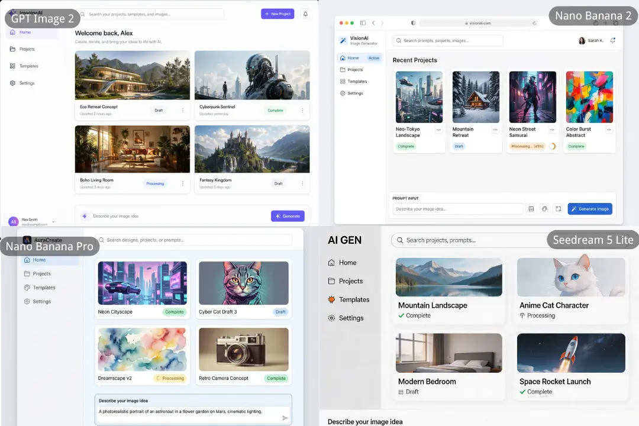Select Home in the AuraCreate sidebar
Viewport: 639px width, 426px height.
(x=50, y=260)
